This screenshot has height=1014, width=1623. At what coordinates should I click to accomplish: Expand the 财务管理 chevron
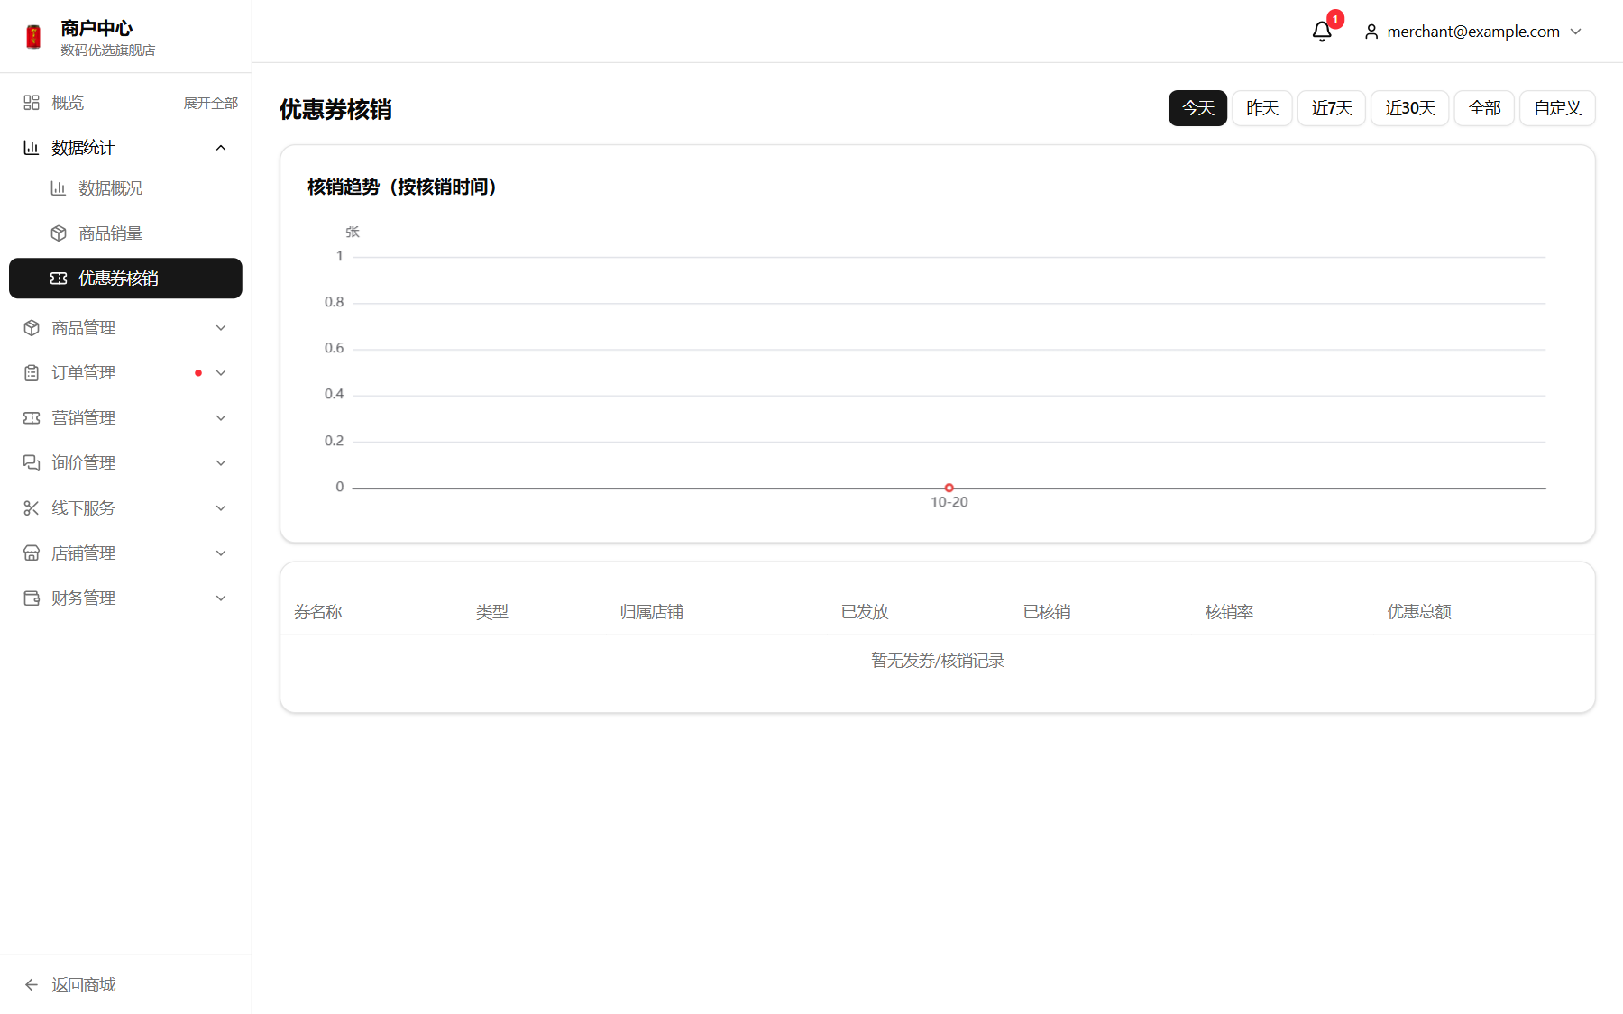(x=221, y=598)
